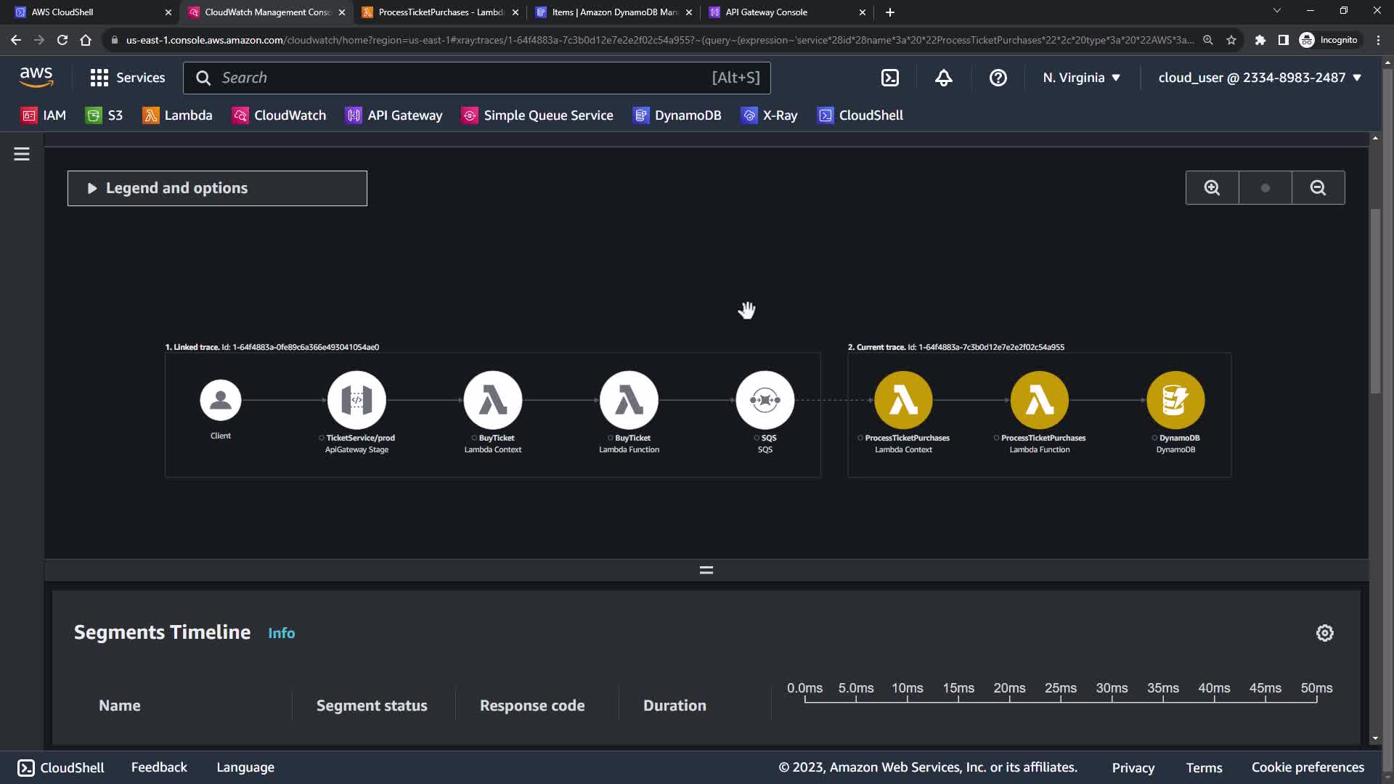Open Segments Timeline settings gear
1394x784 pixels.
(1324, 633)
